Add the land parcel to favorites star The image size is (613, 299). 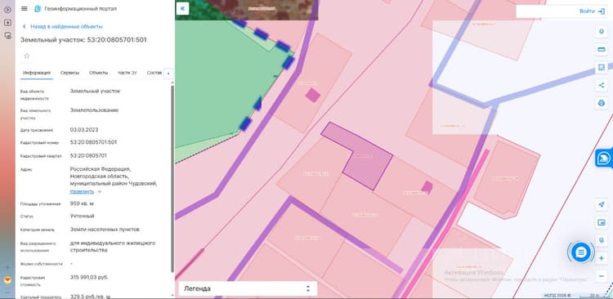tap(27, 56)
